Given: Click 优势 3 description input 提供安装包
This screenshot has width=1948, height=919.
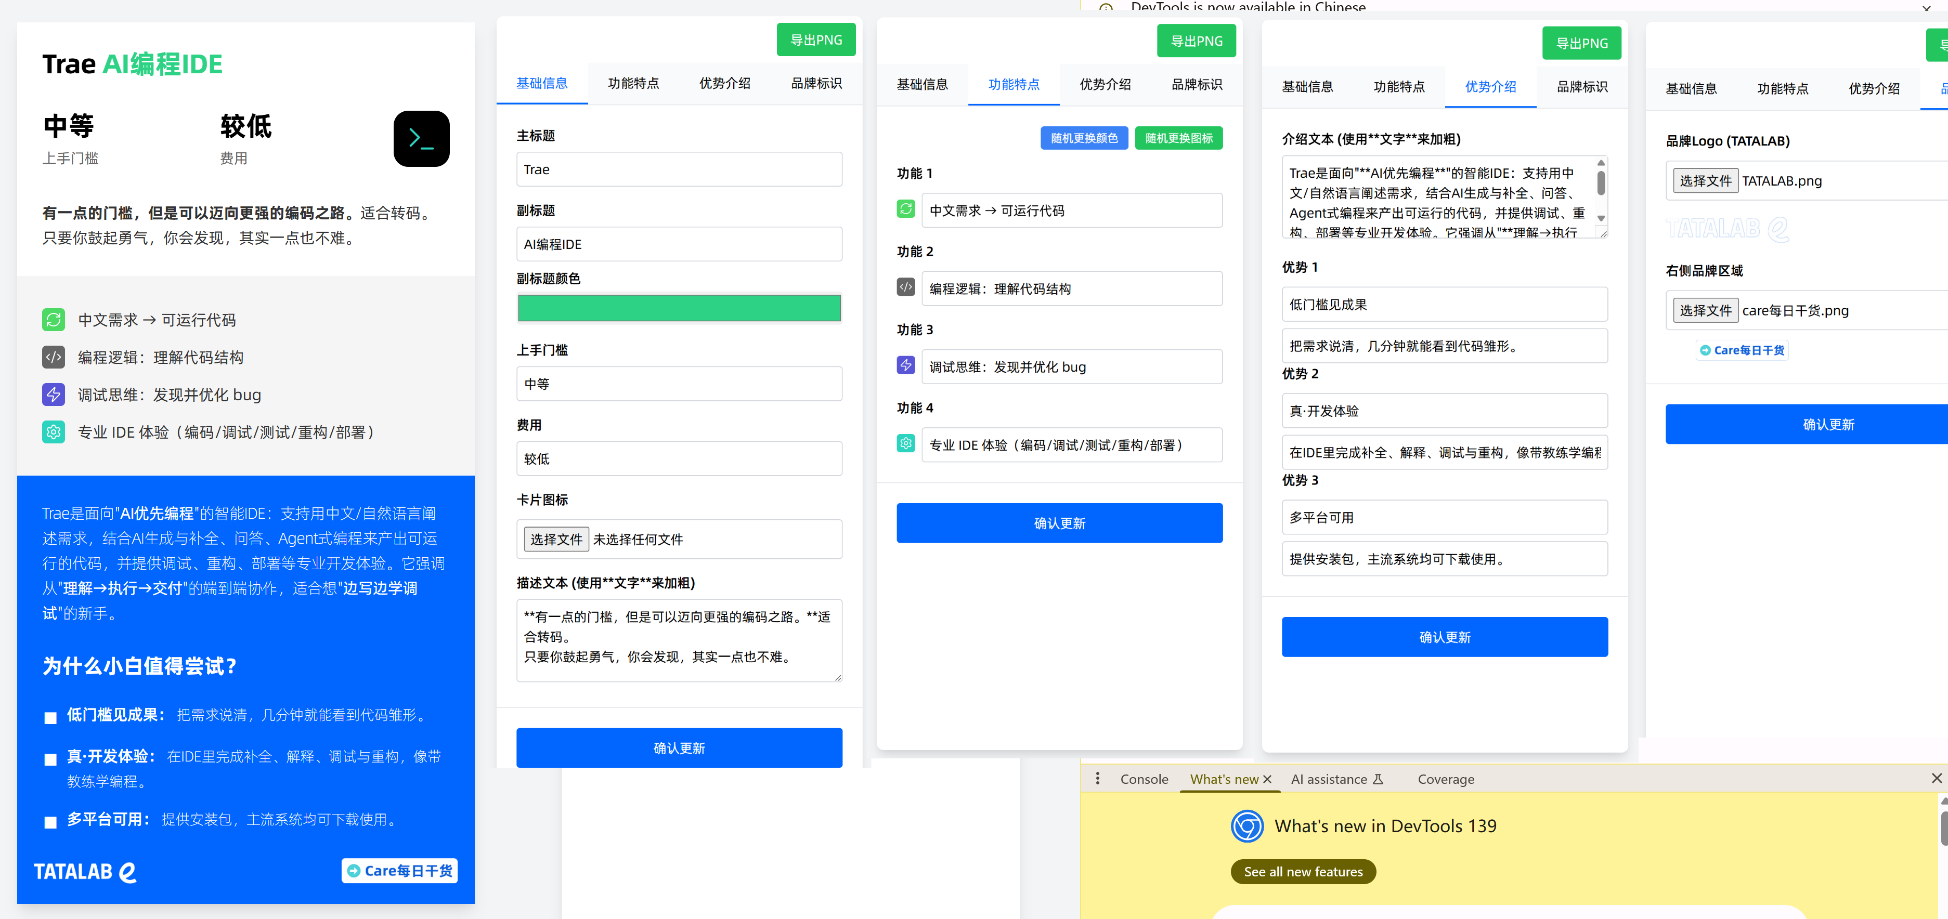Looking at the screenshot, I should (1445, 559).
